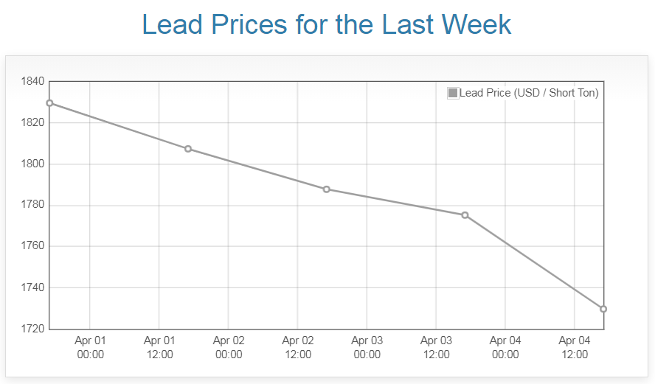The height and width of the screenshot is (384, 655).
Task: Pick the fourth data point near 1775
Action: click(465, 215)
